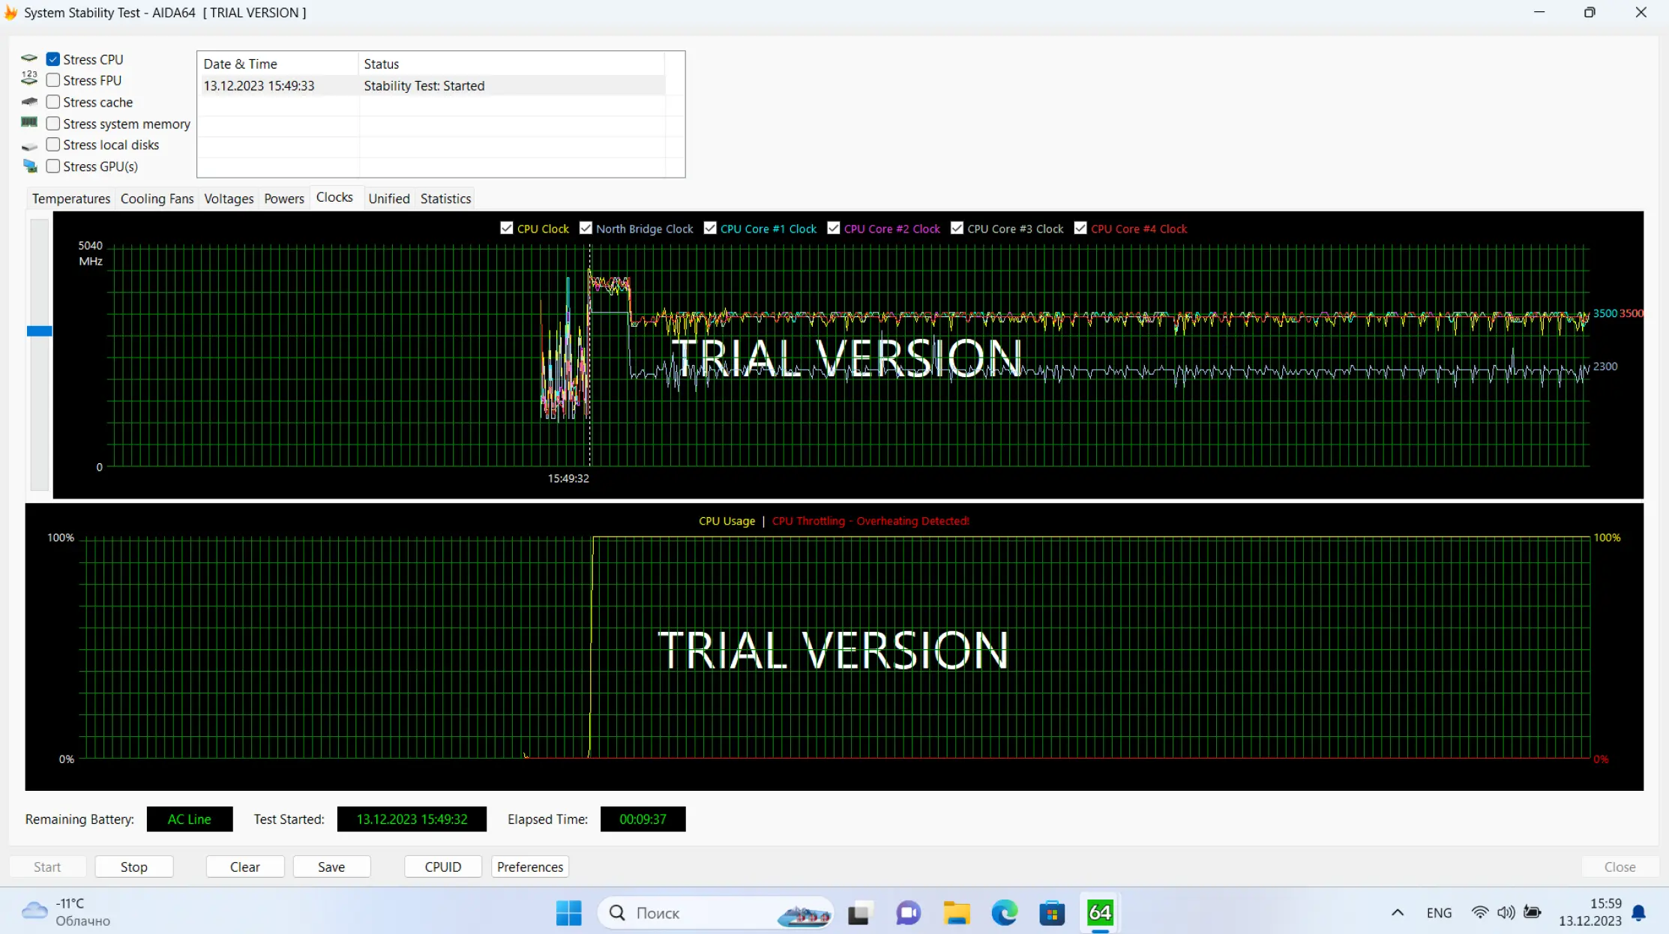This screenshot has width=1669, height=934.
Task: Hide the CPU Core #4 Clock line
Action: coord(1080,228)
